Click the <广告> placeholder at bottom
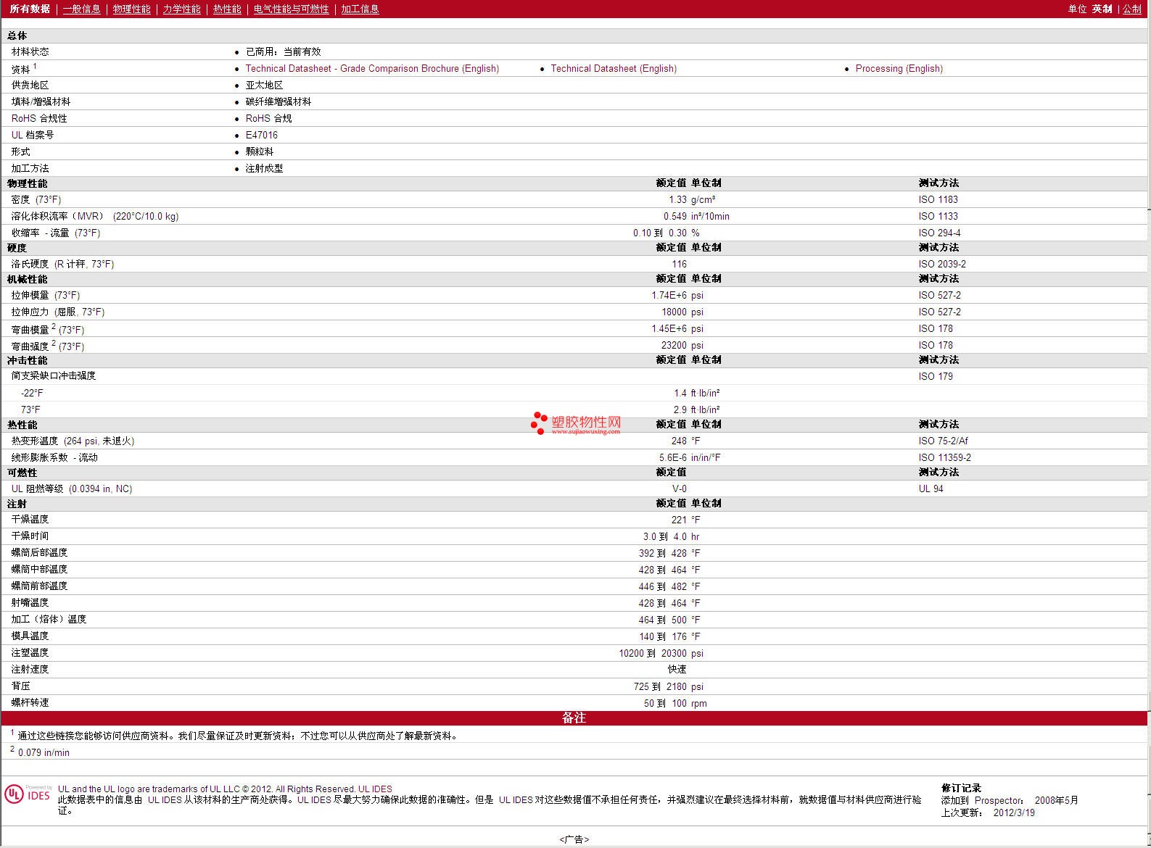The image size is (1151, 848). click(574, 839)
